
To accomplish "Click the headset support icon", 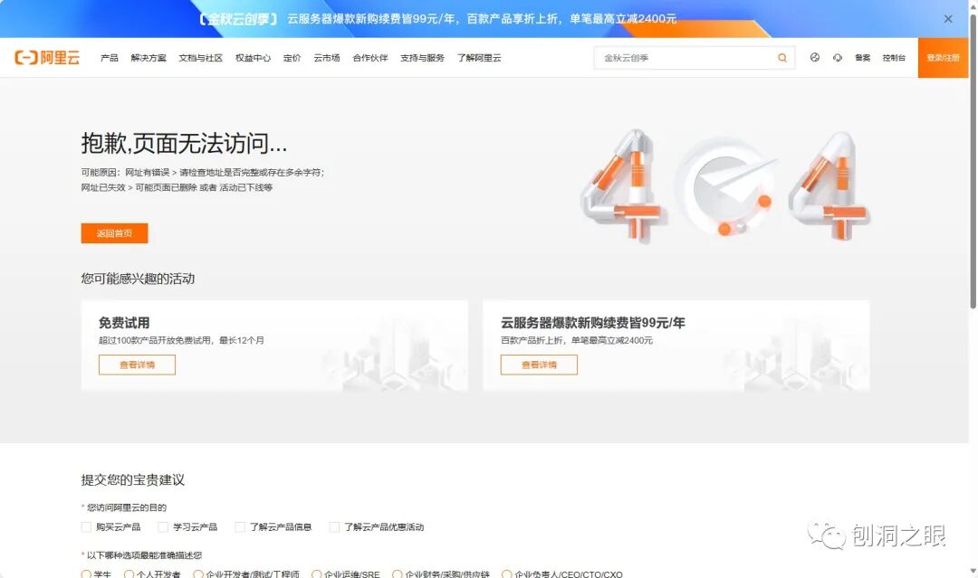I will tap(837, 57).
